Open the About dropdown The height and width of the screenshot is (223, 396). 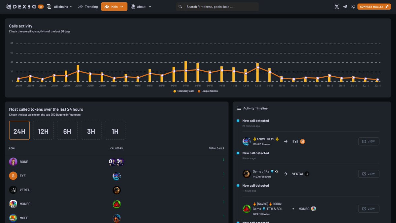coord(141,7)
